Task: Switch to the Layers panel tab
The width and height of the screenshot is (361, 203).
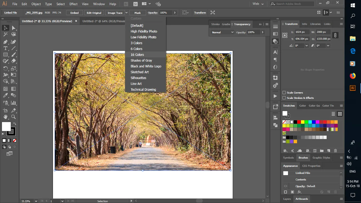Action: coord(287,199)
